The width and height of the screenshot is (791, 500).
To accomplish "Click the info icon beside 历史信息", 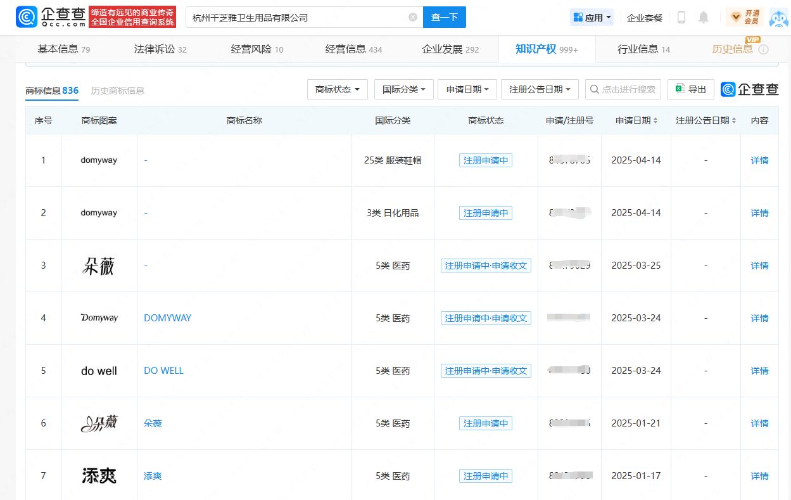I will [x=763, y=49].
